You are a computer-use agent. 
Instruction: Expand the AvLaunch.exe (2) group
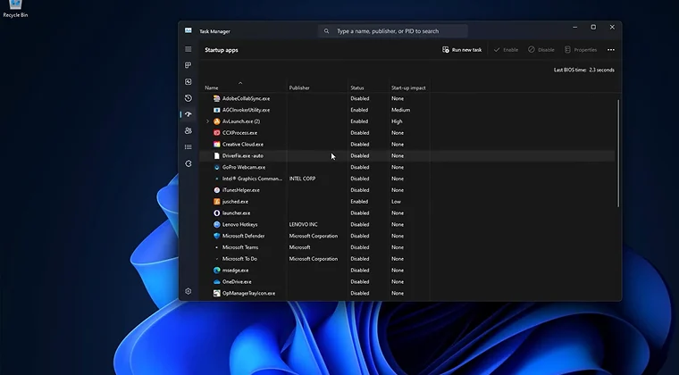pyautogui.click(x=207, y=121)
